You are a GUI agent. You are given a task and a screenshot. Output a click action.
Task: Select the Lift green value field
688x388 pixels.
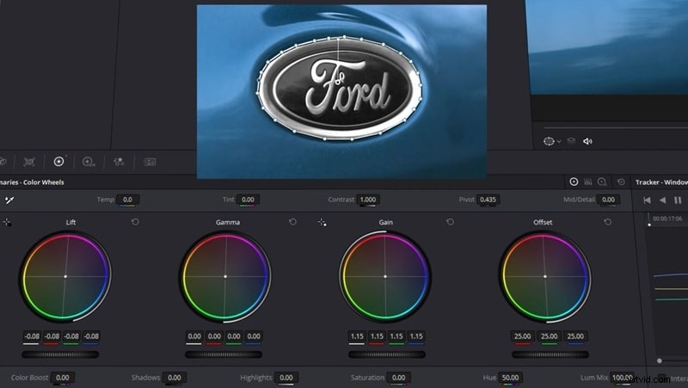(x=71, y=336)
